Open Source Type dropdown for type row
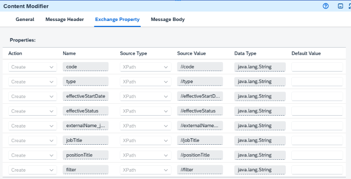The image size is (351, 179). click(145, 82)
